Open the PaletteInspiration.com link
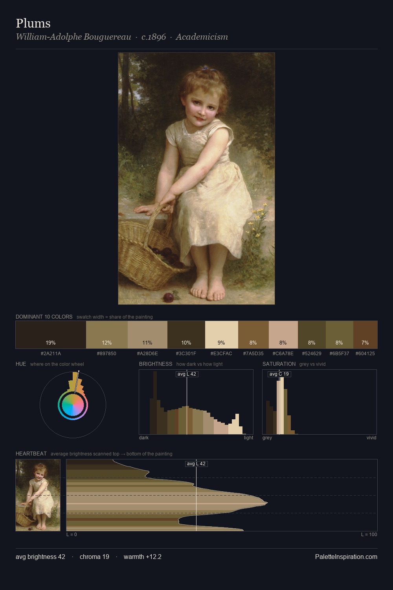Image resolution: width=393 pixels, height=590 pixels. 346,557
